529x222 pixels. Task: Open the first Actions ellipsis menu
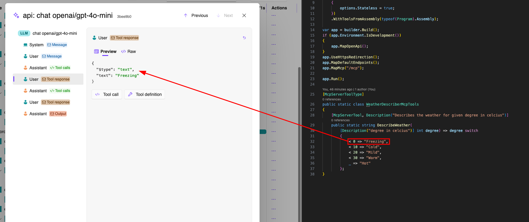pyautogui.click(x=274, y=15)
